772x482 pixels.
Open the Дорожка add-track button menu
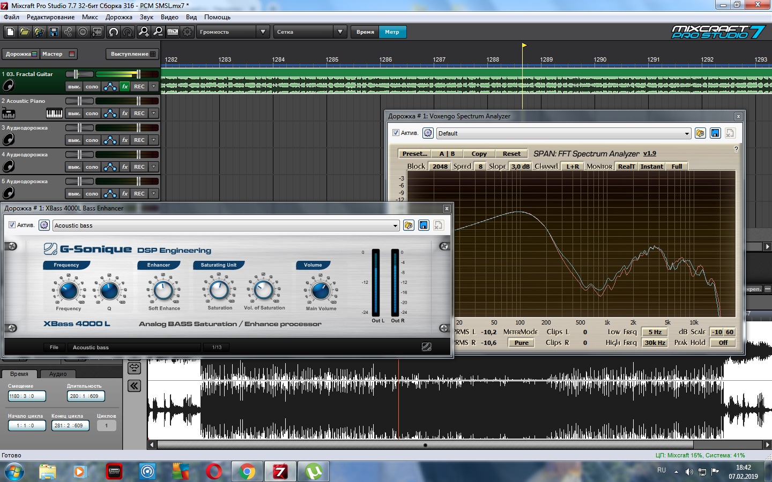coord(20,54)
